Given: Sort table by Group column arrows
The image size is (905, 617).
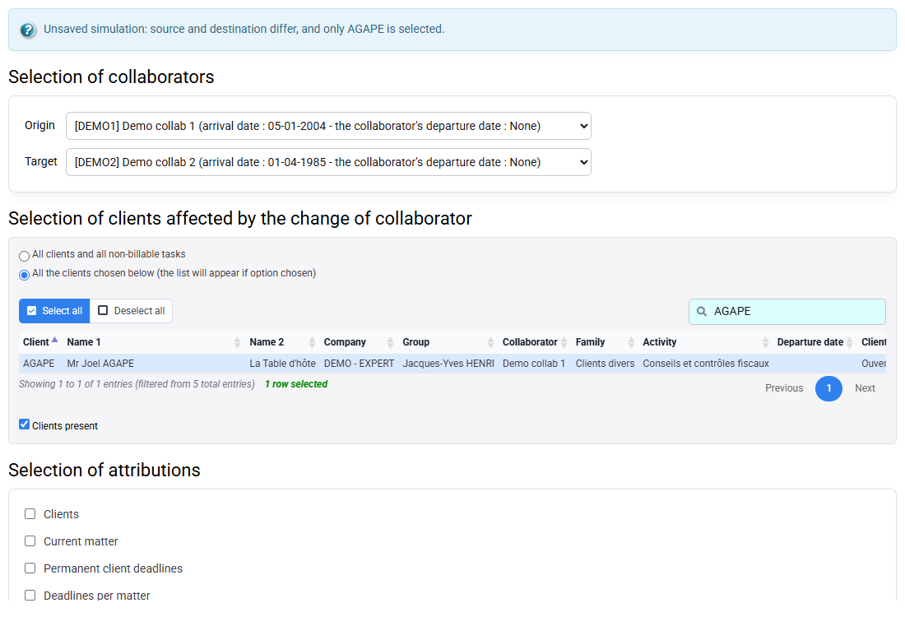Looking at the screenshot, I should coord(490,342).
